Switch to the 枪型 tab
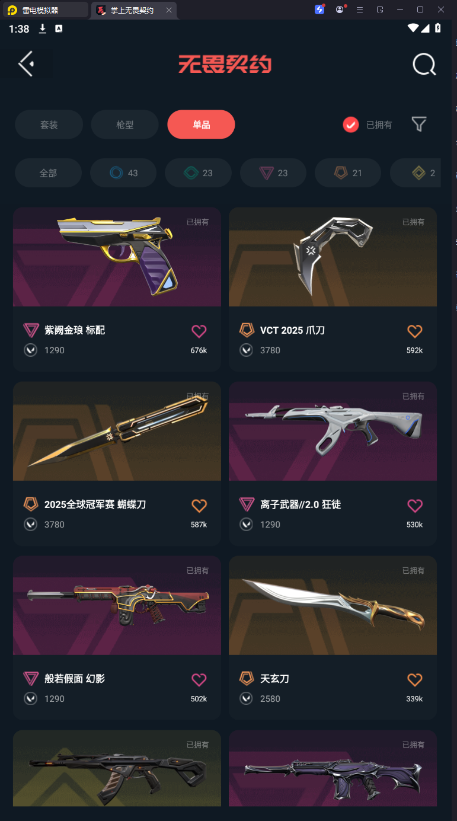The image size is (457, 821). (x=125, y=124)
